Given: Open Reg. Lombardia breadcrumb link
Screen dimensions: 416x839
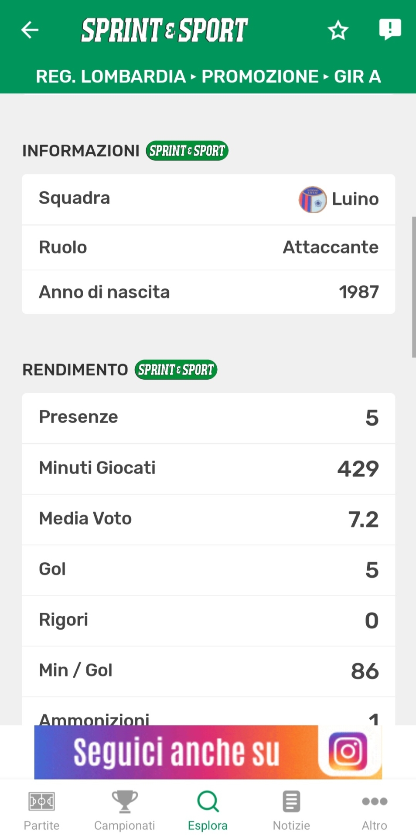Looking at the screenshot, I should pyautogui.click(x=111, y=76).
